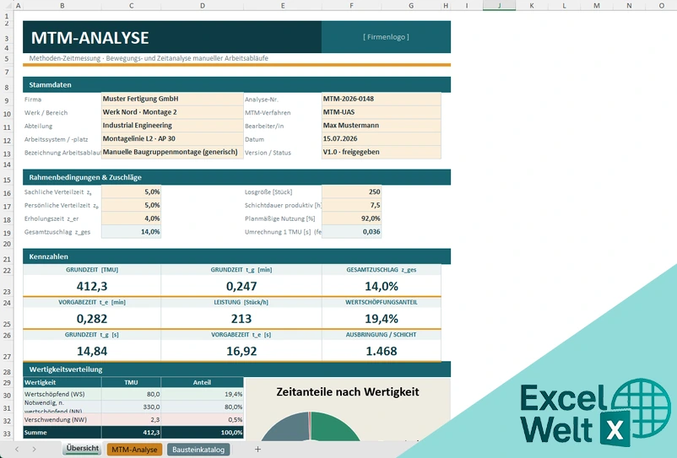Add a new sheet with plus icon
Image resolution: width=677 pixels, height=458 pixels.
(257, 450)
